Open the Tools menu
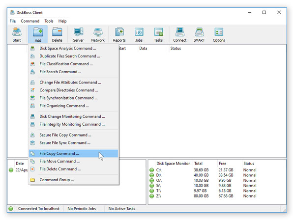The width and height of the screenshot is (295, 221). 49,21
